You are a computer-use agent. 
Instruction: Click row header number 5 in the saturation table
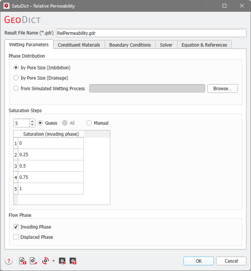(16, 189)
